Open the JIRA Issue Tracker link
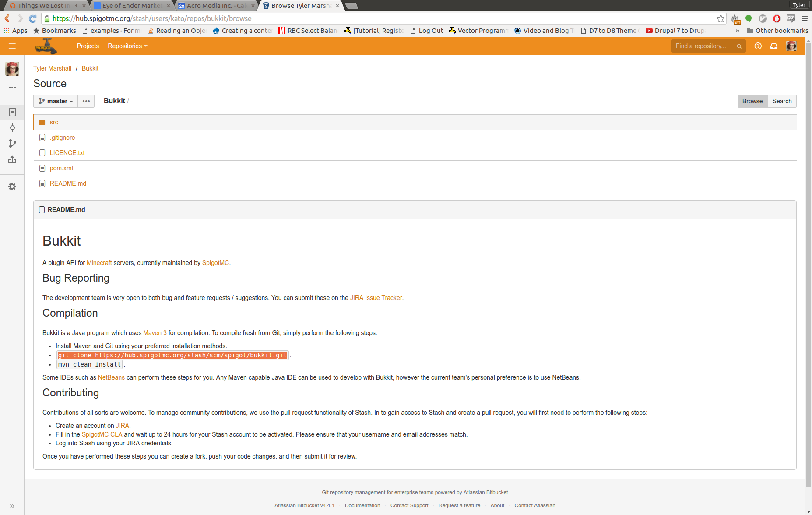This screenshot has width=812, height=515. click(x=376, y=298)
